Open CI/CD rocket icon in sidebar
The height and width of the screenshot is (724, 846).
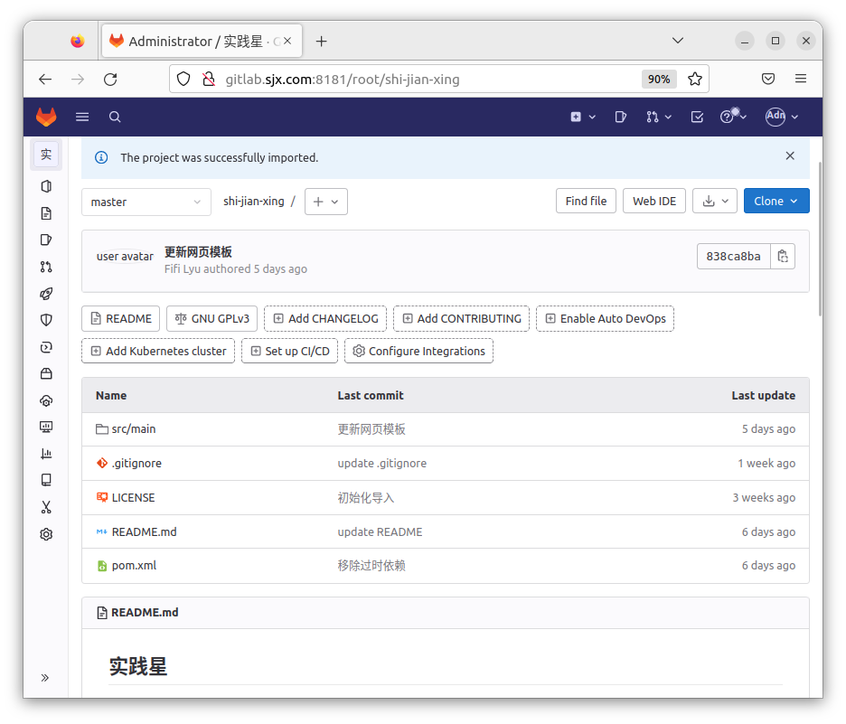(46, 294)
